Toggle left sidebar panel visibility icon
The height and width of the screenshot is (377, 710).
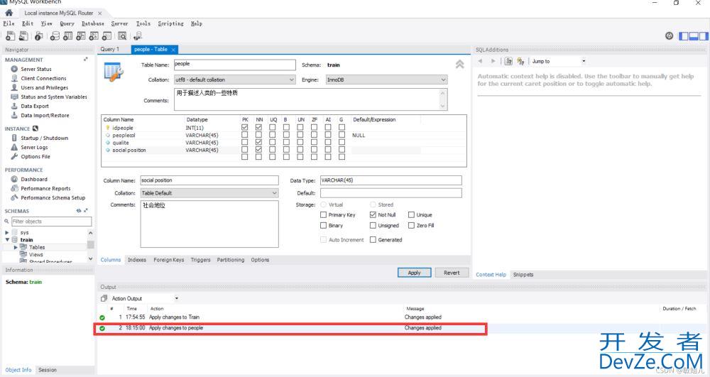coord(683,36)
